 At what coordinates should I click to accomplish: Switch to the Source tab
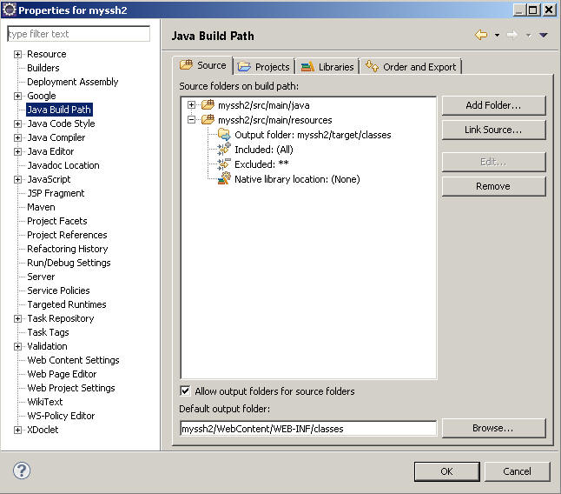pos(203,65)
